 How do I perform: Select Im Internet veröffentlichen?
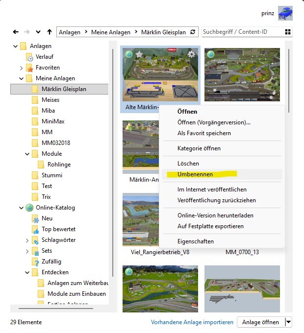pyautogui.click(x=222, y=190)
